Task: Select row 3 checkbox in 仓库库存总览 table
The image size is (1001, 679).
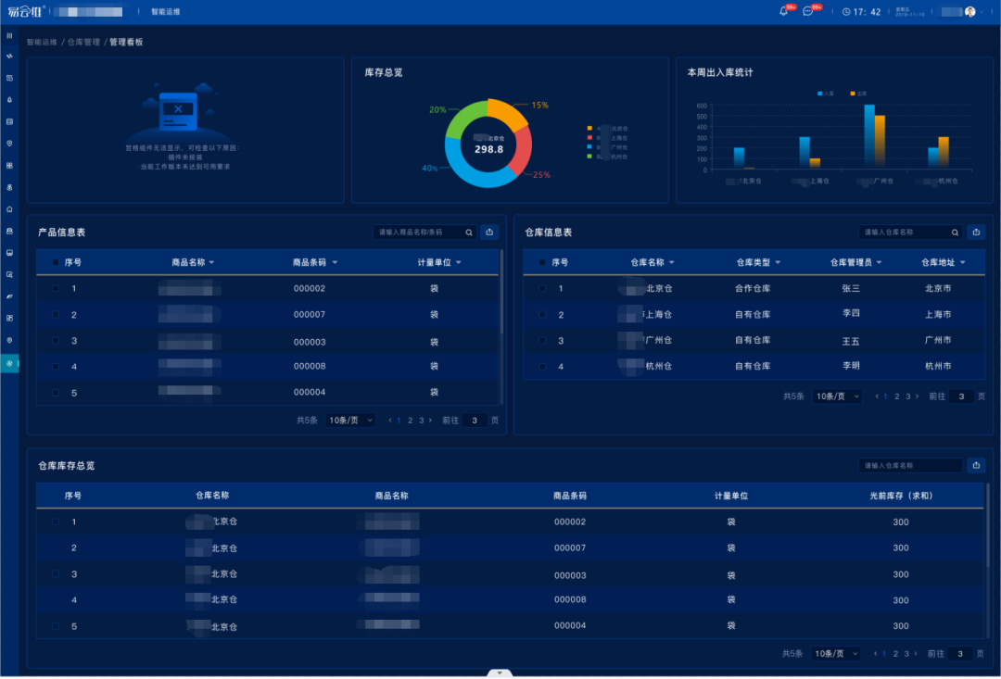Action: pos(56,574)
